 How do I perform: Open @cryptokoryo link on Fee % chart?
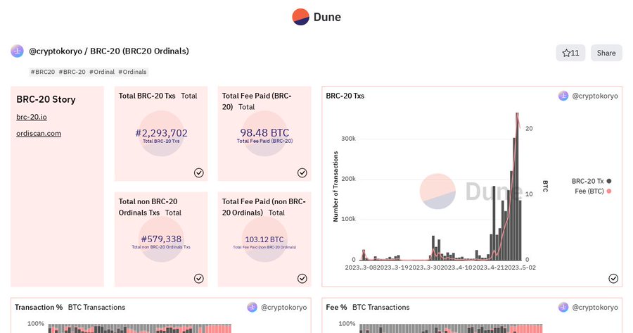coord(594,307)
